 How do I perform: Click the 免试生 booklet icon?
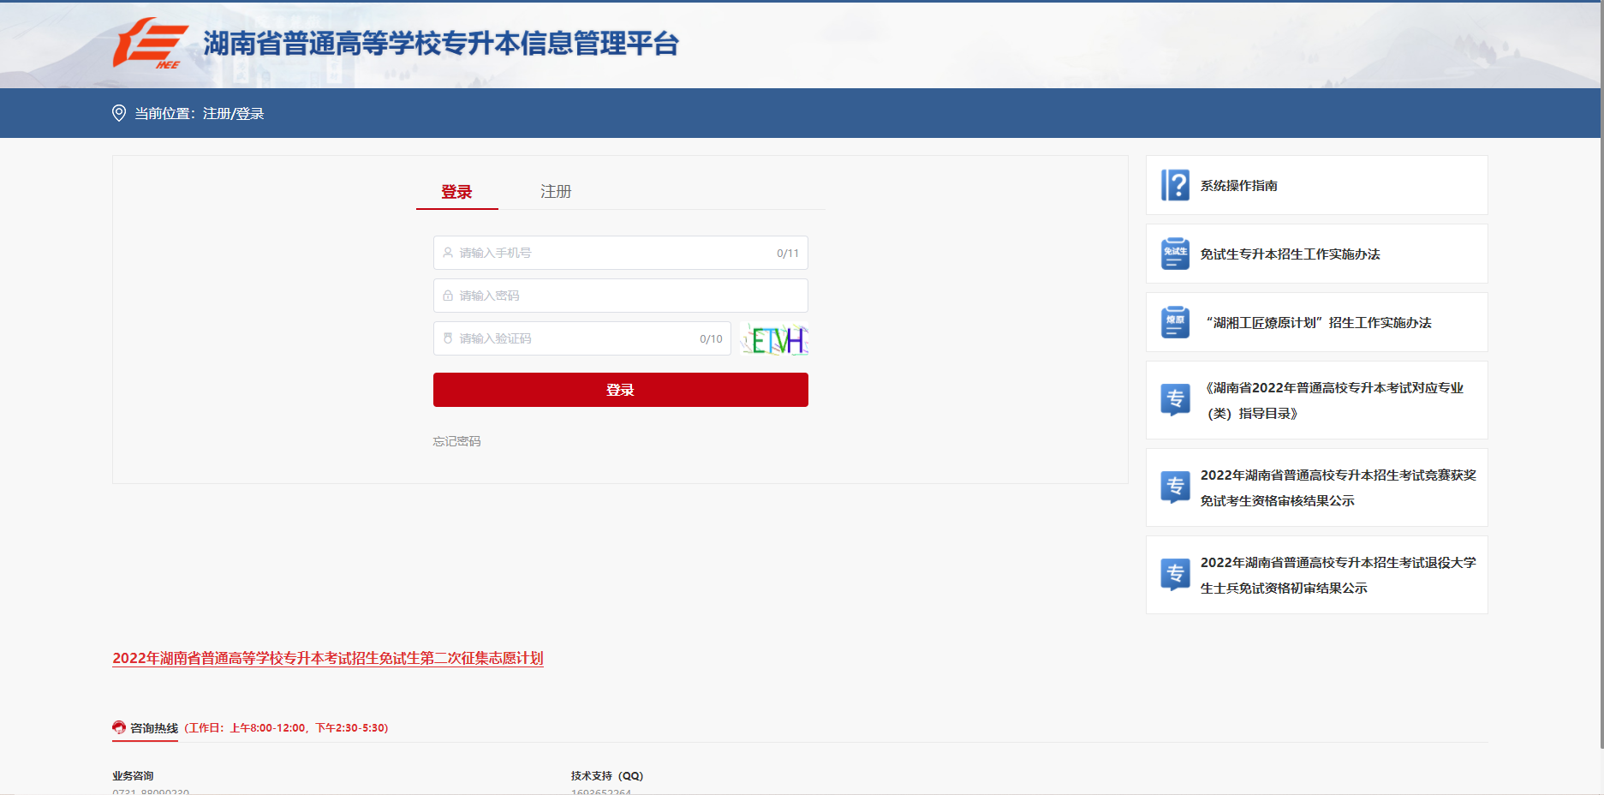(1176, 254)
